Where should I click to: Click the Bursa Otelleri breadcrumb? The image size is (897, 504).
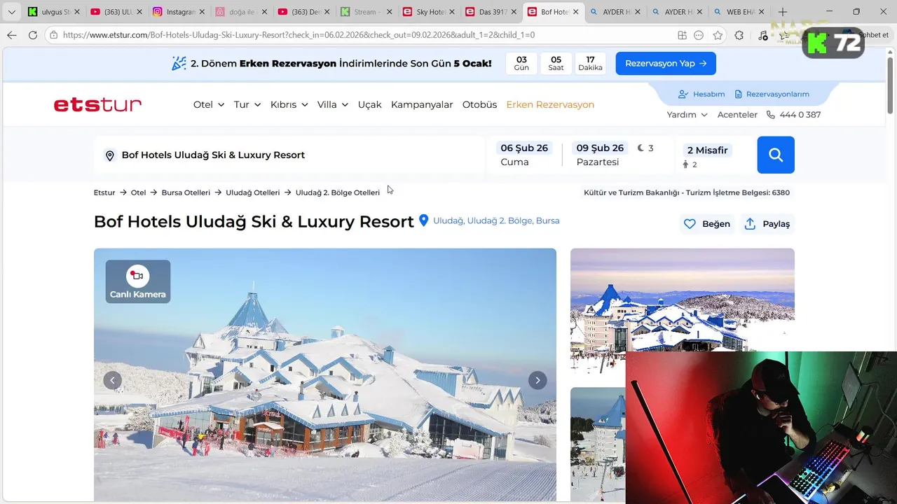pyautogui.click(x=186, y=192)
